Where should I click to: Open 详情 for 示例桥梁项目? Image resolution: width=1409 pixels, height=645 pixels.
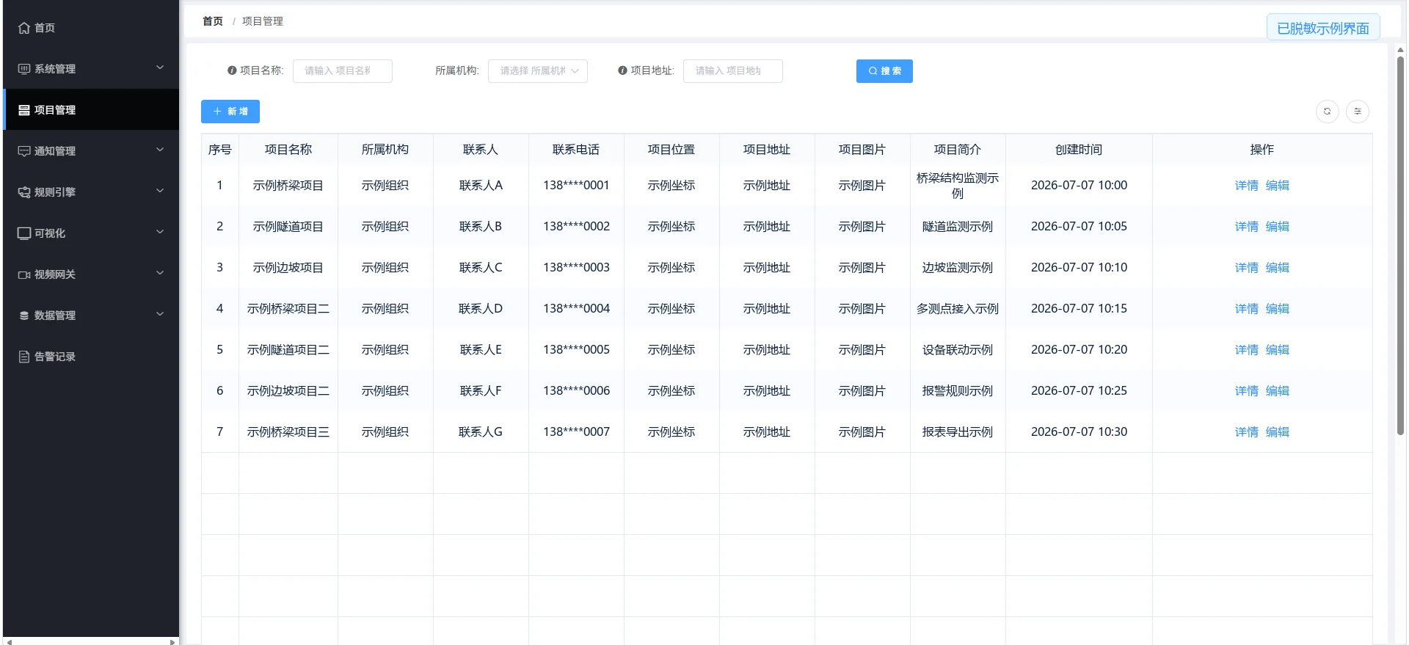click(x=1246, y=186)
